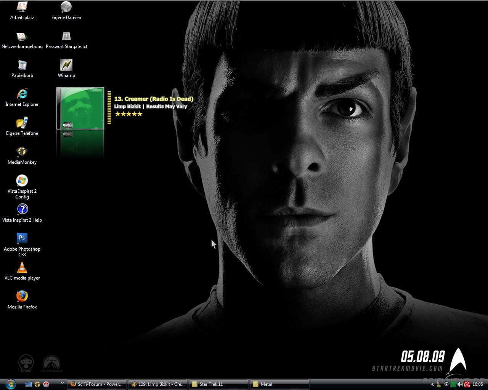488x390 pixels.
Task: Select the MediaMonkey desktop icon
Action: [x=22, y=152]
